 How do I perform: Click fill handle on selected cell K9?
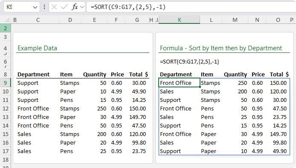click(200, 87)
